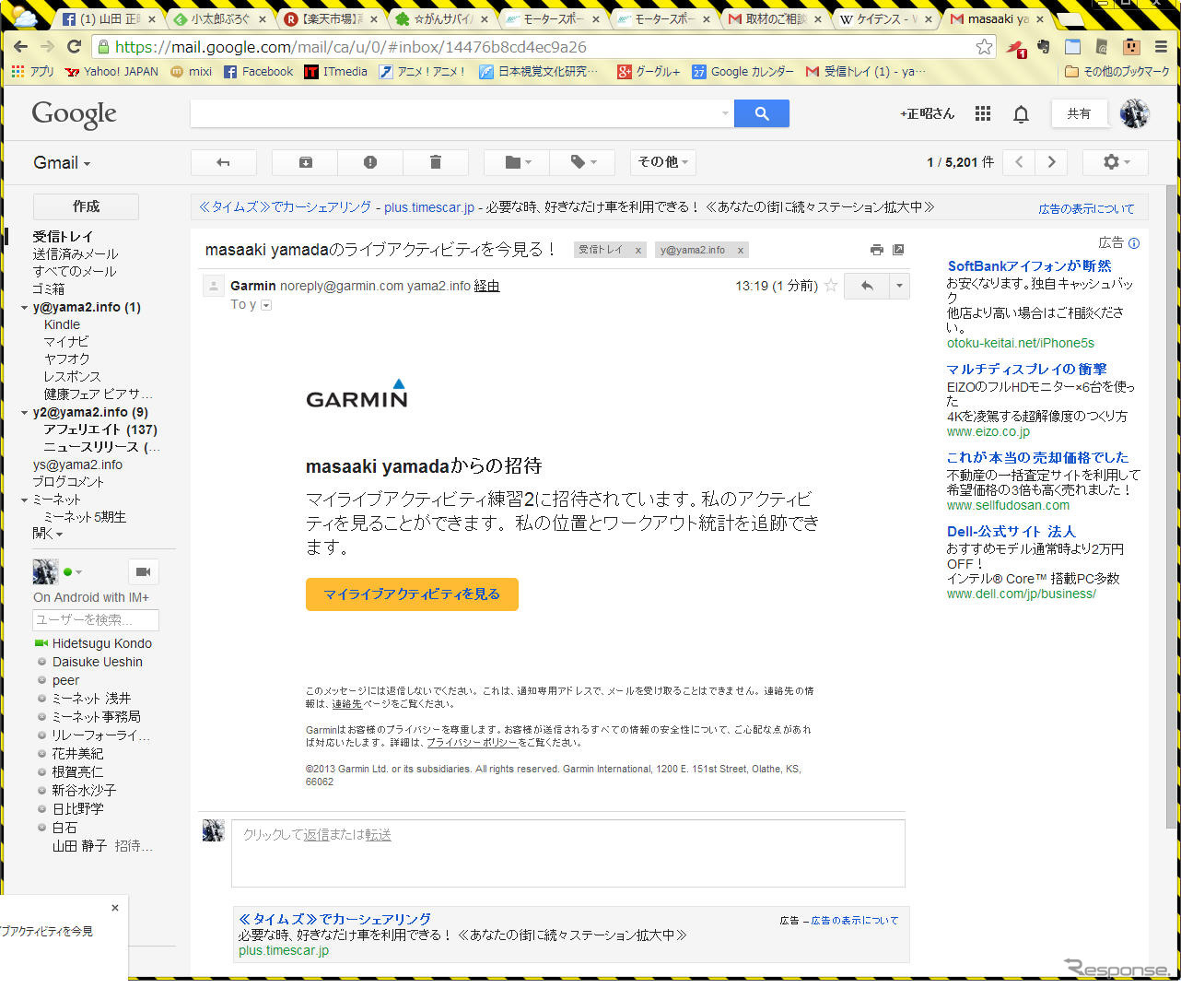Open the search options dropdown arrow

coord(726,113)
